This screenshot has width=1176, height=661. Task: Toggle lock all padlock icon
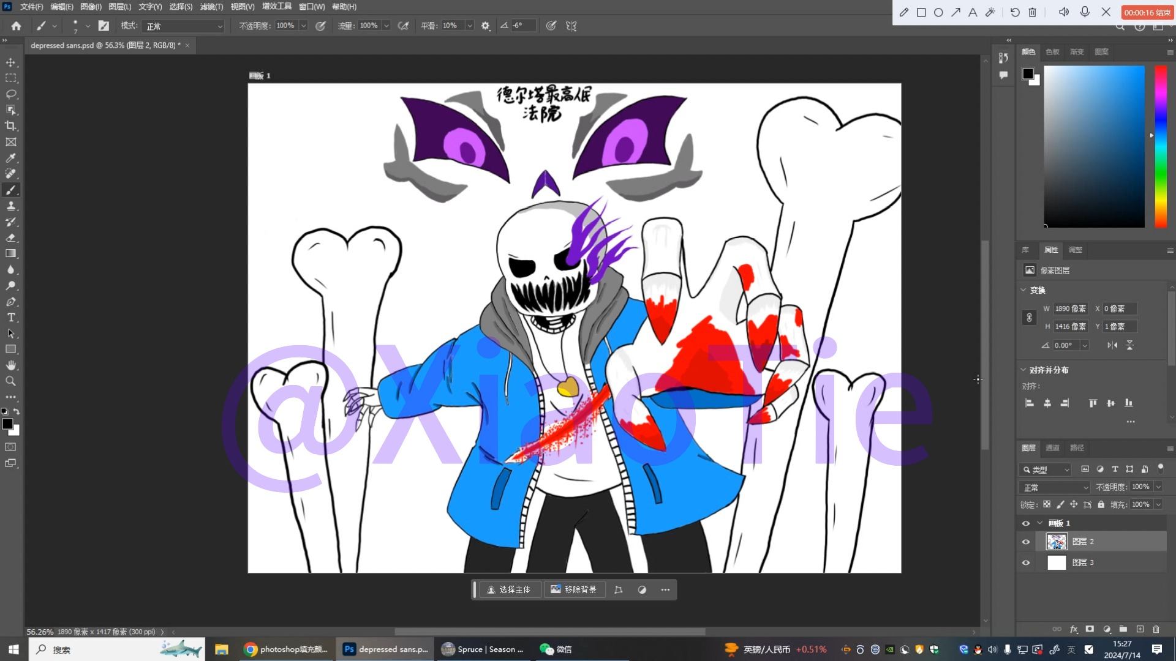[1101, 504]
